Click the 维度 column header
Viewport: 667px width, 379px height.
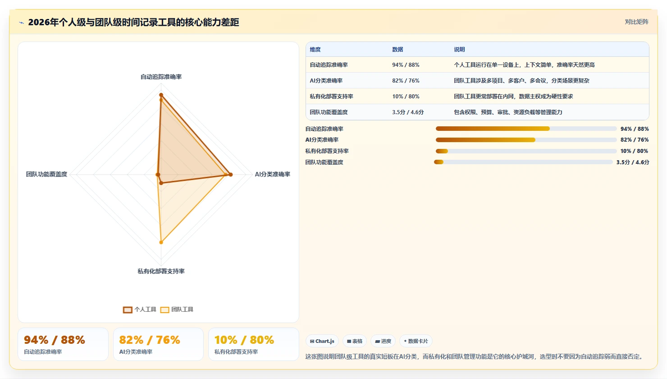[315, 50]
